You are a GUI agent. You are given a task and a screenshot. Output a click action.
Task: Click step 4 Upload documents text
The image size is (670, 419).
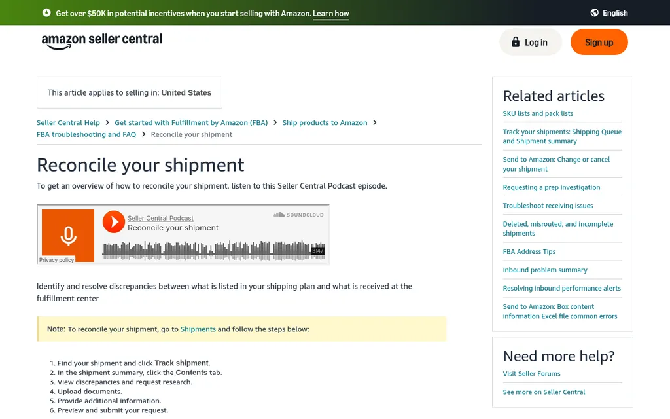pyautogui.click(x=90, y=392)
